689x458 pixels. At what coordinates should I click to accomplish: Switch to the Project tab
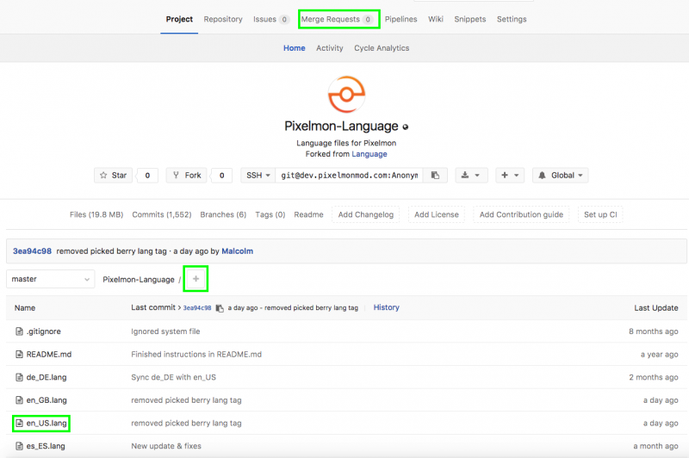179,19
